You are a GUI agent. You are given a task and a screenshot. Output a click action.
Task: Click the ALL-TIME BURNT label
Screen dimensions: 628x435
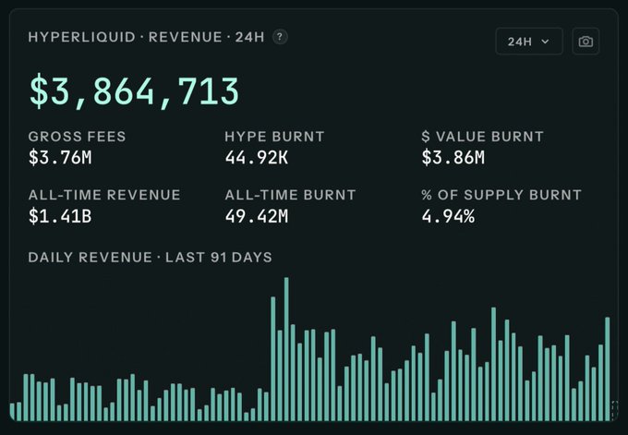coord(290,195)
